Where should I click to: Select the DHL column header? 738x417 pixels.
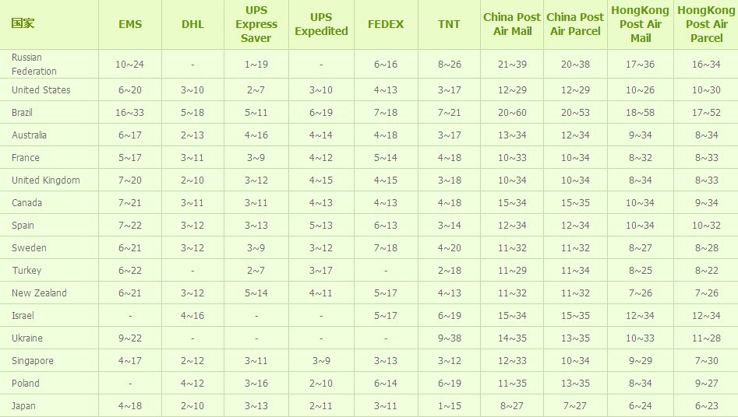point(192,24)
